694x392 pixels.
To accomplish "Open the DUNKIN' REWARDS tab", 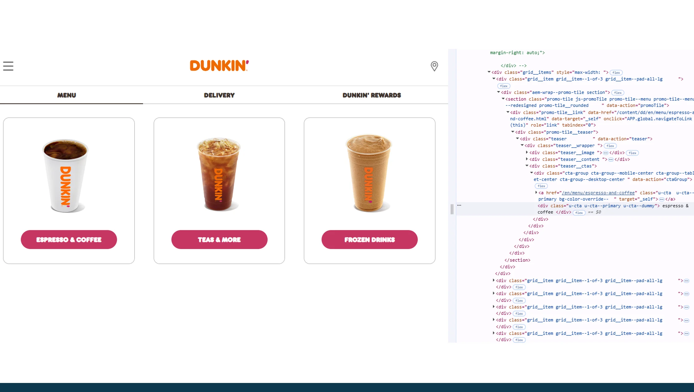I will (x=372, y=95).
